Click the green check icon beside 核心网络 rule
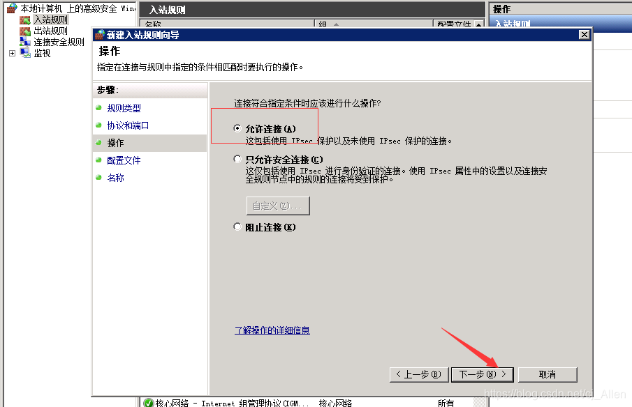632x407 pixels. pos(147,401)
